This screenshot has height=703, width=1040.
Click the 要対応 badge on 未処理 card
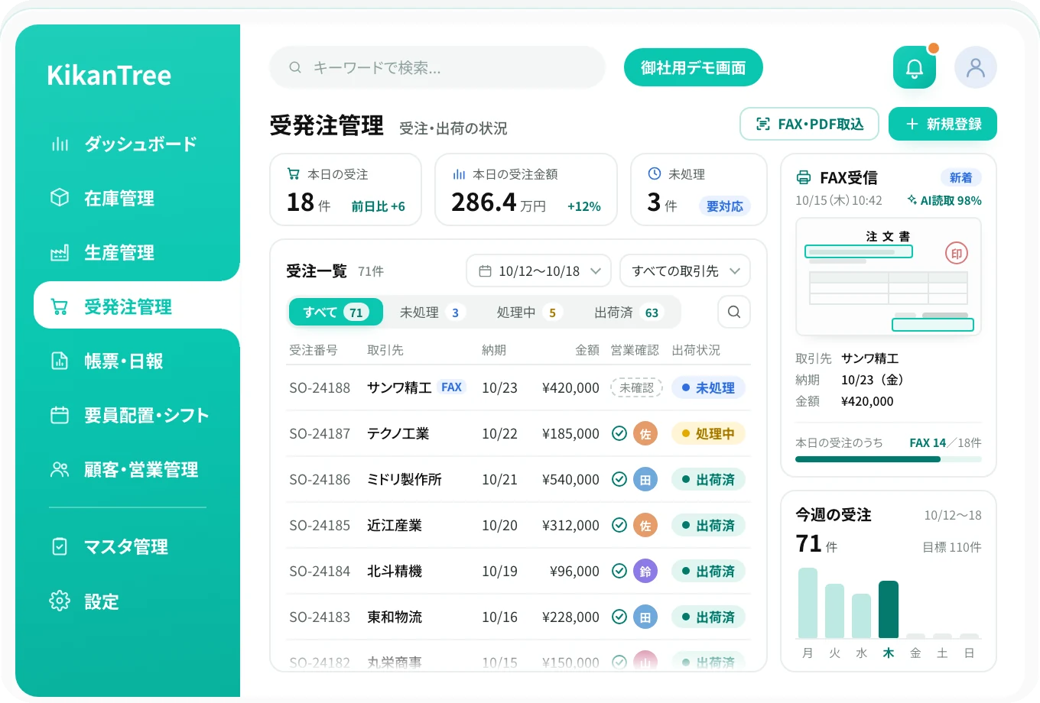725,206
